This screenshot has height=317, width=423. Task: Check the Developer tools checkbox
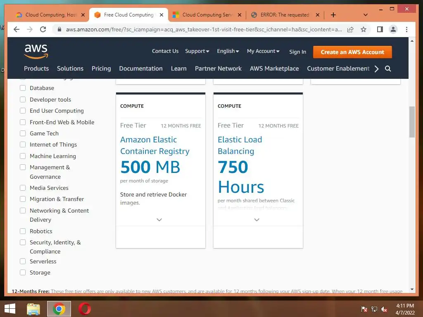point(23,99)
